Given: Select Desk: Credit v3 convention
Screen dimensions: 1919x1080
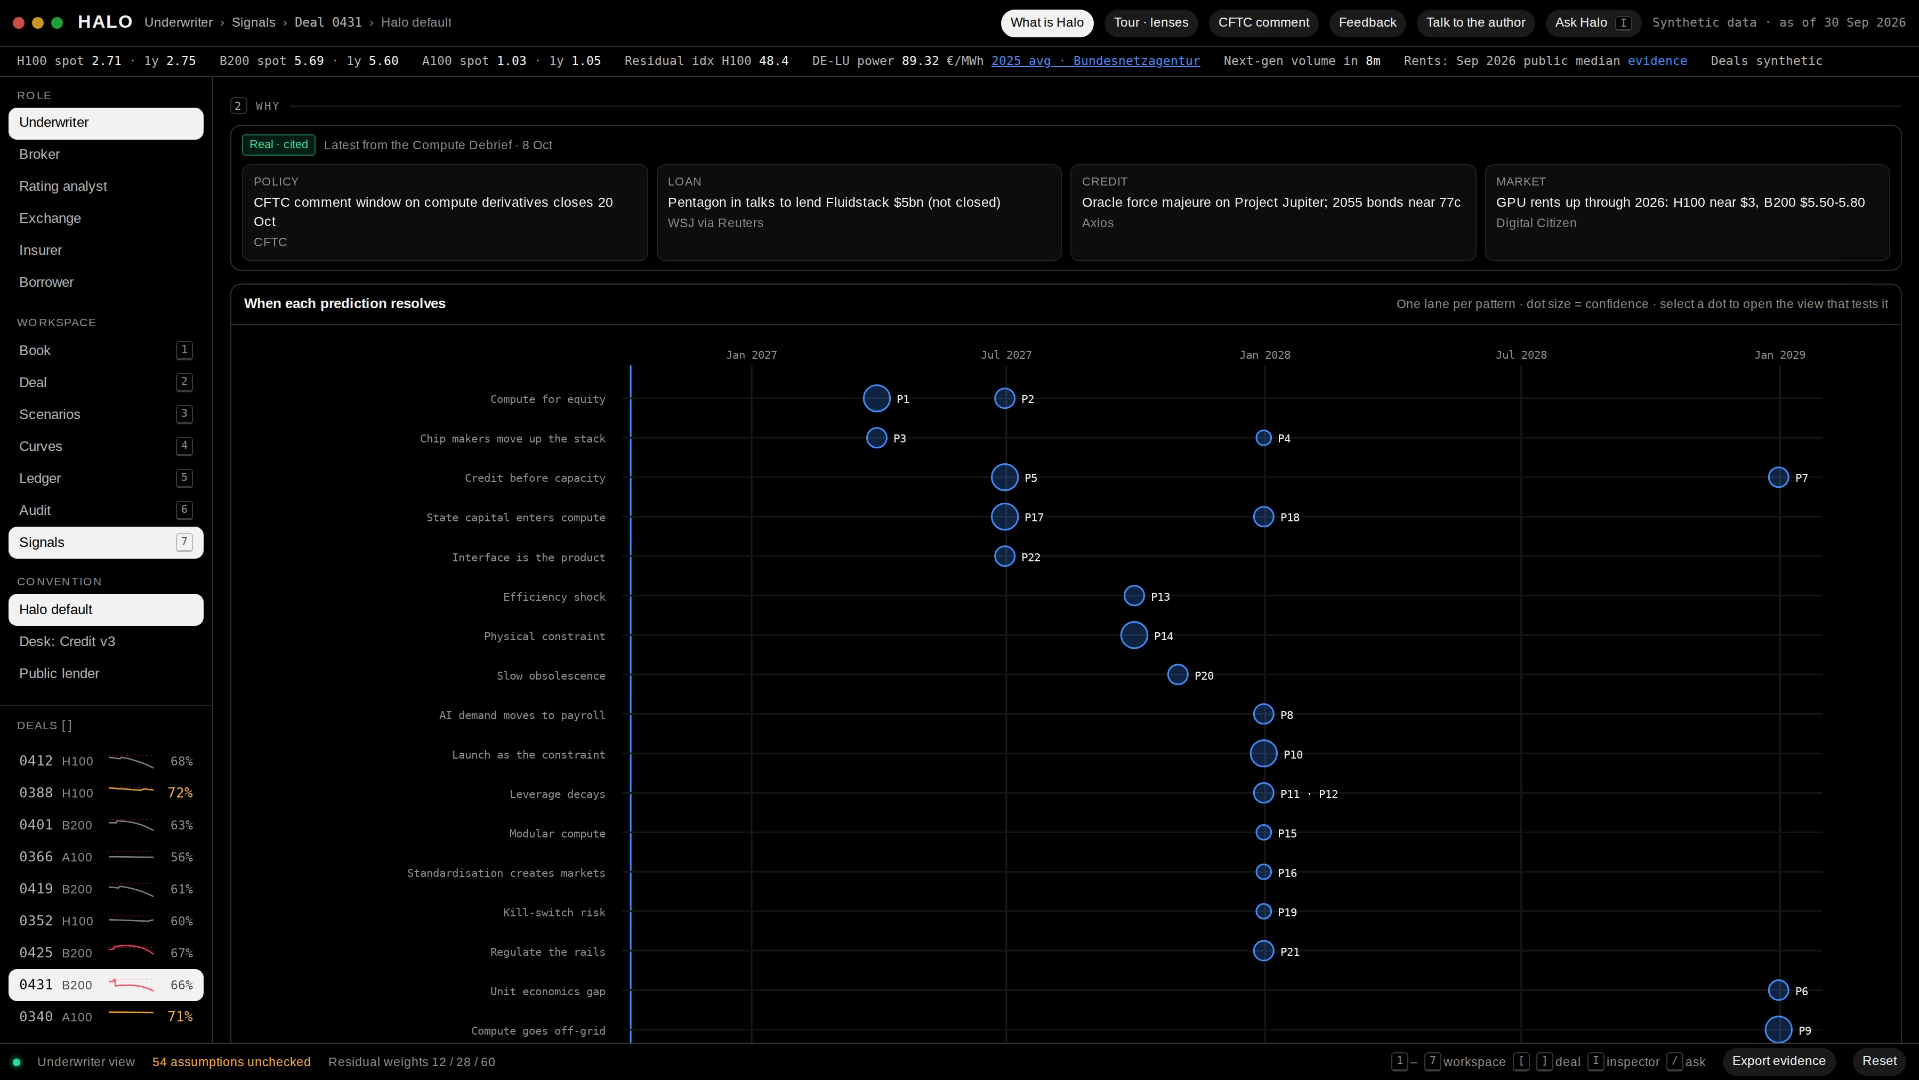Looking at the screenshot, I should pos(106,641).
